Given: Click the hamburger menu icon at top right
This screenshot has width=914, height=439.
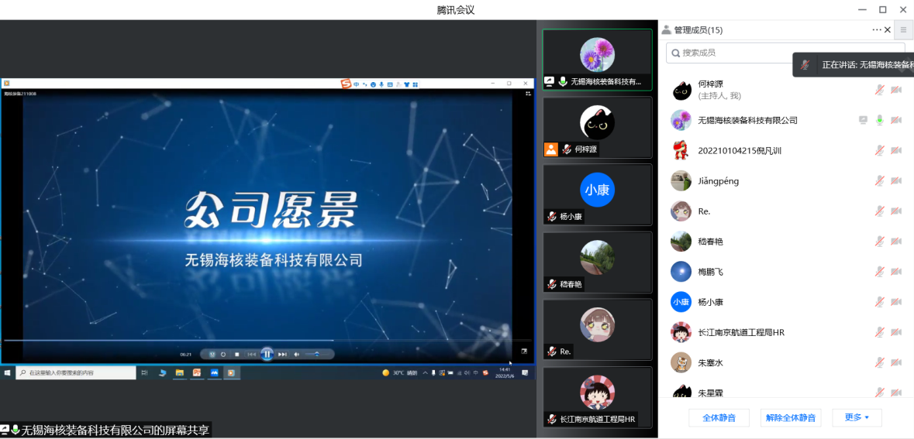Looking at the screenshot, I should [x=902, y=30].
